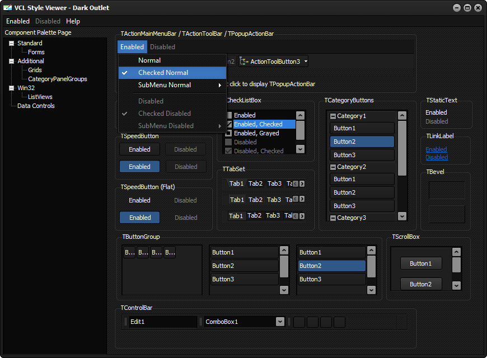Select CategoryPanelGroups tree item
487x358 pixels.
[58, 79]
